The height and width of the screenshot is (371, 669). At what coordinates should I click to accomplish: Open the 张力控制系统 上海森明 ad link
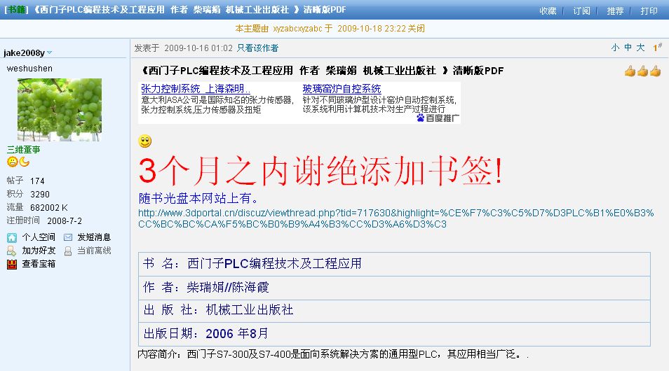pyautogui.click(x=196, y=89)
